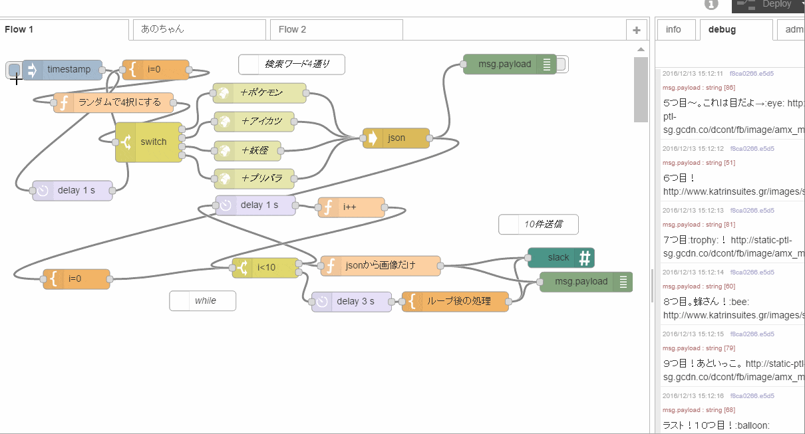The image size is (805, 434).
Task: Add a new flow with plus button
Action: point(637,30)
